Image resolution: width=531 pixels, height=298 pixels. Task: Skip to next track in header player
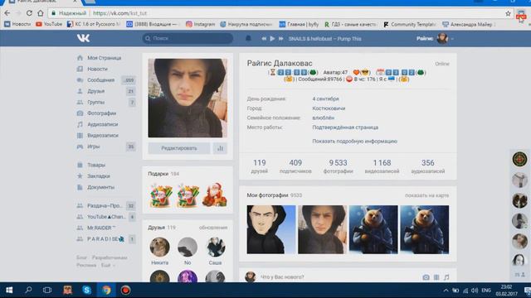pyautogui.click(x=280, y=39)
